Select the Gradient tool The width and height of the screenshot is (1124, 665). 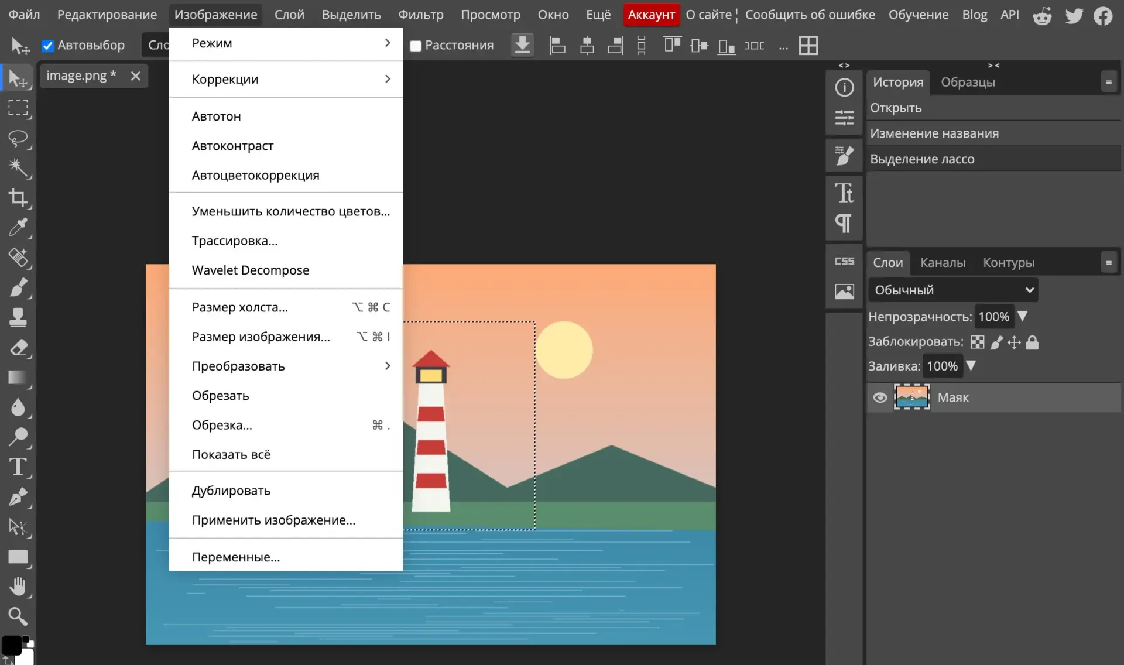(x=18, y=378)
